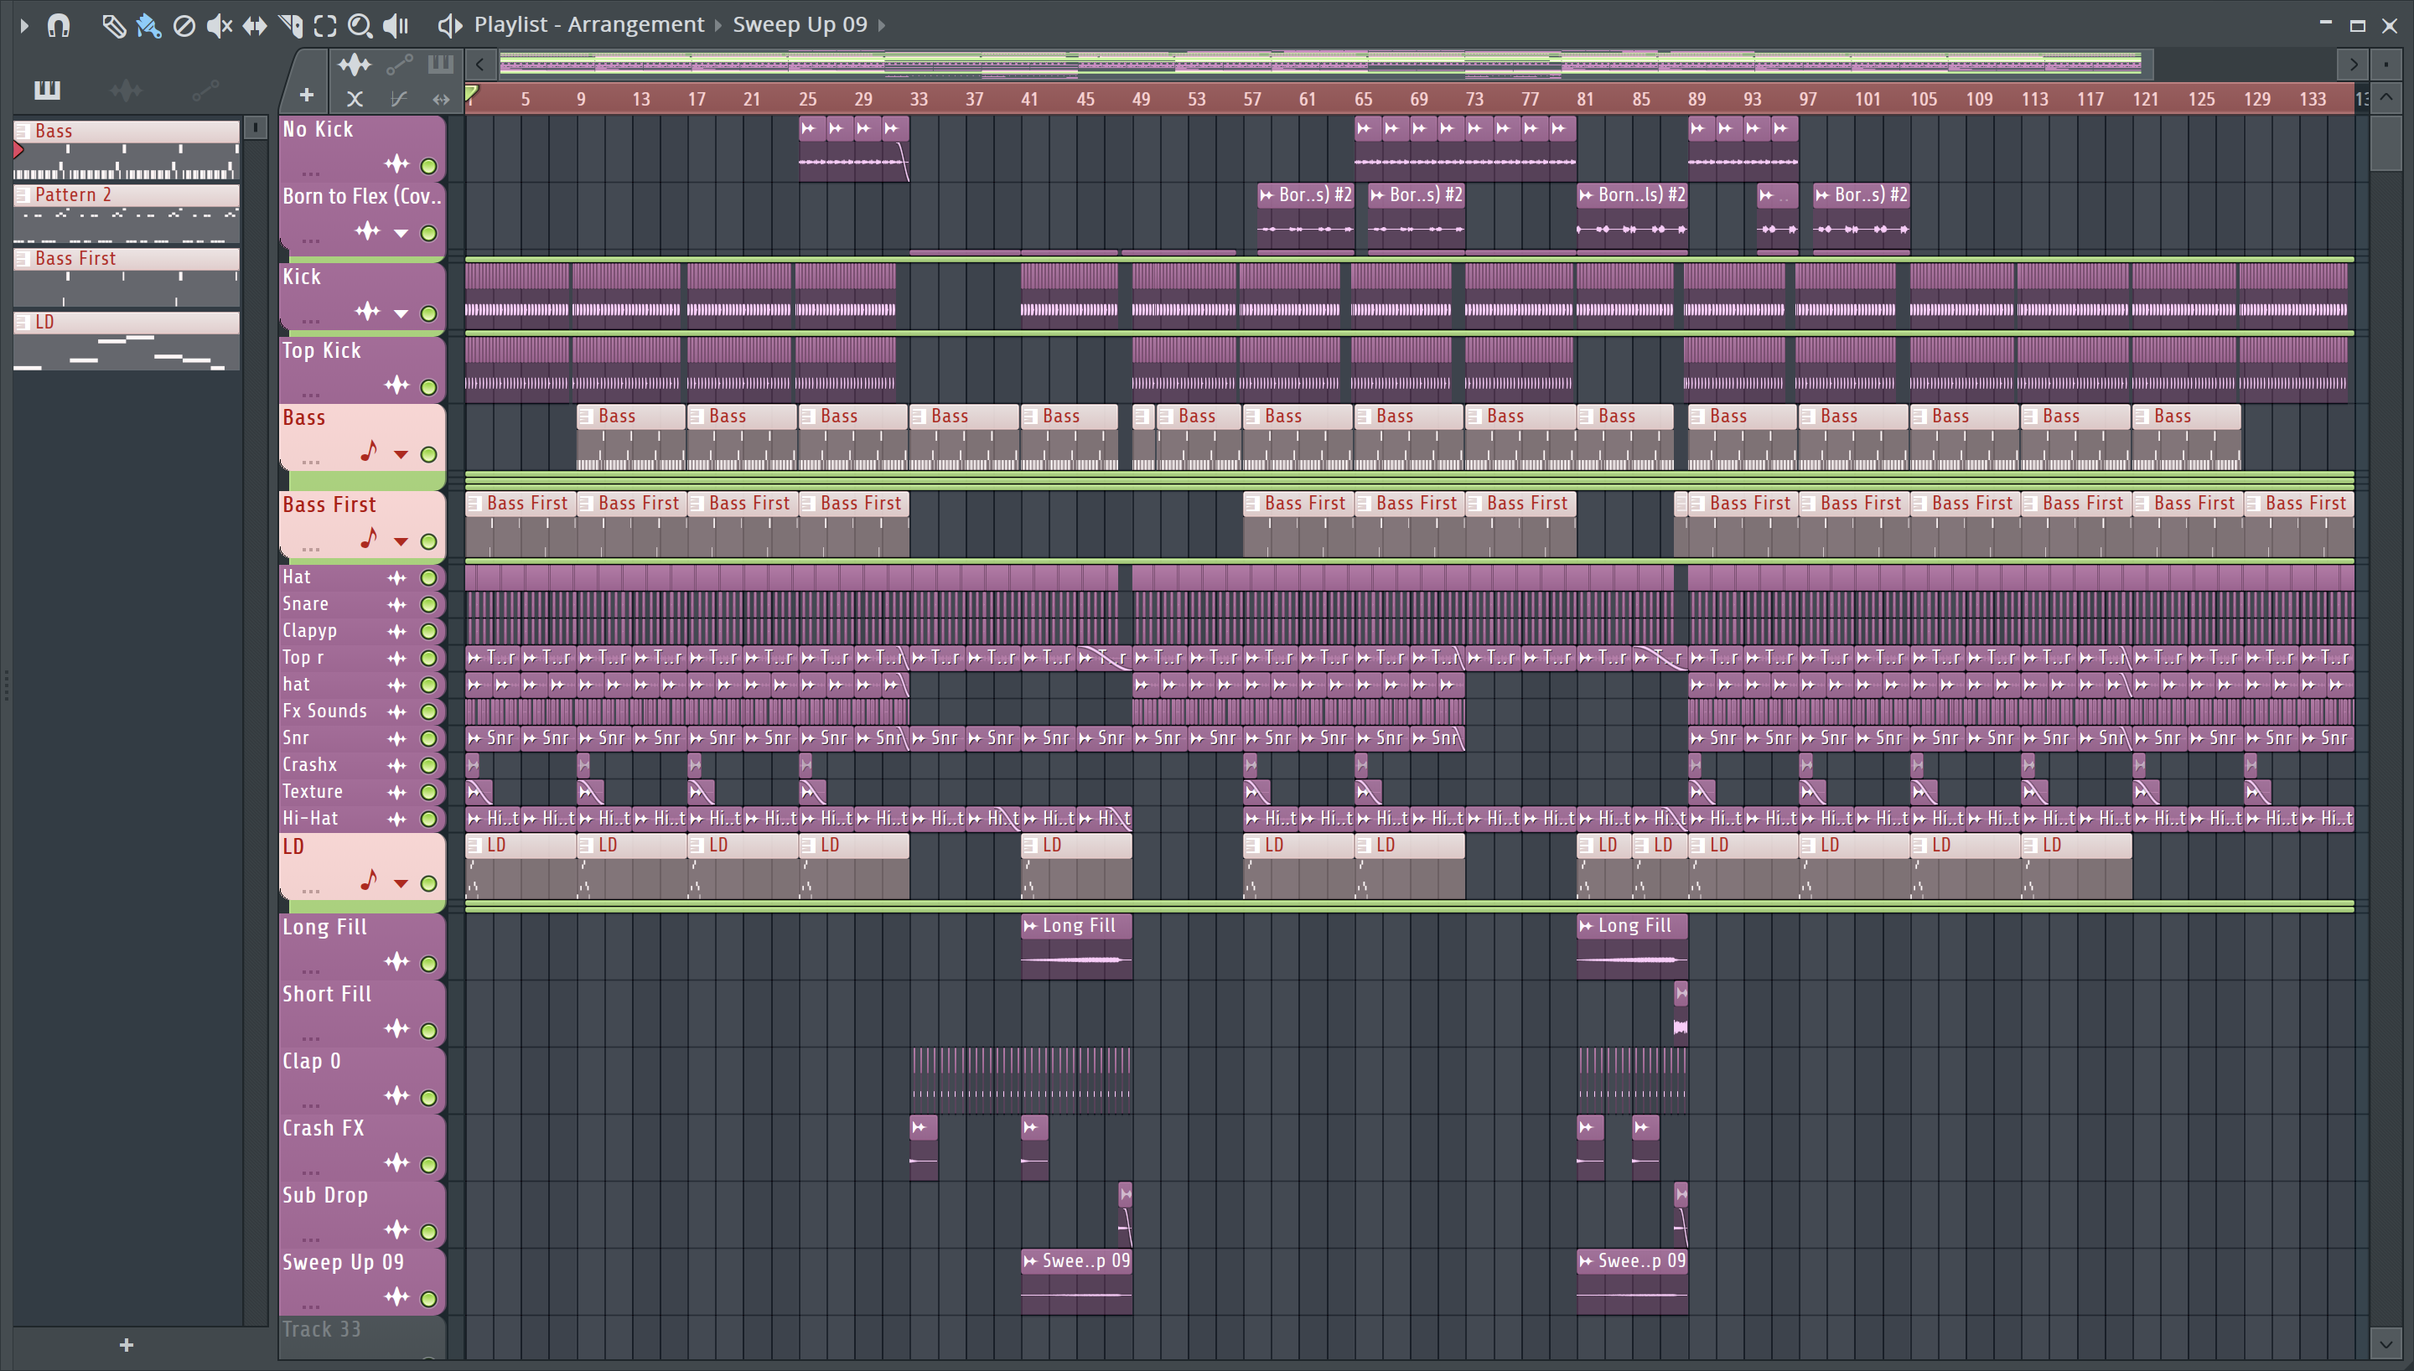Select the Slice tool
This screenshot has width=2414, height=1371.
click(x=290, y=25)
